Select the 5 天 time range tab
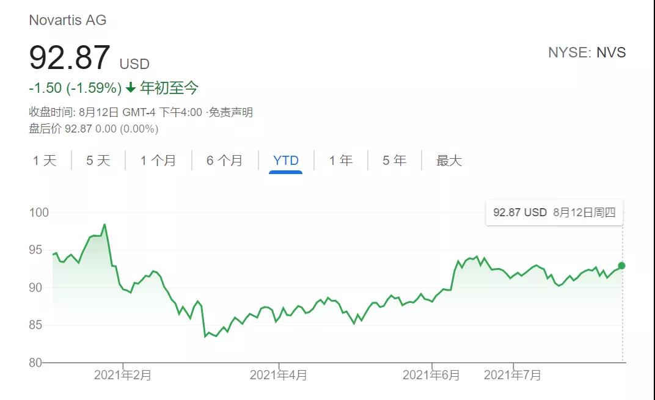 (x=98, y=161)
